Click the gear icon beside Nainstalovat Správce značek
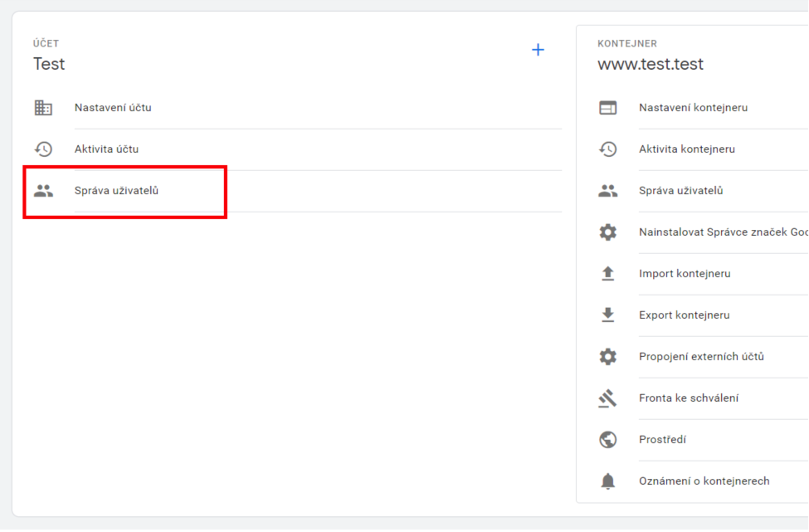Image resolution: width=809 pixels, height=532 pixels. click(607, 232)
